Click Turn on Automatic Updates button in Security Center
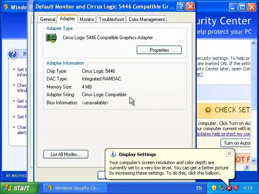259x194 pixels. (x=236, y=143)
